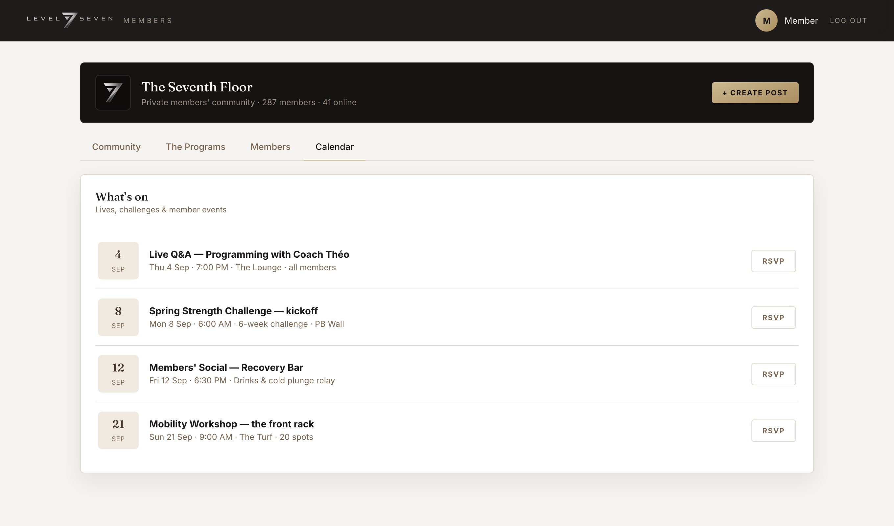Switch to the Community tab

116,147
